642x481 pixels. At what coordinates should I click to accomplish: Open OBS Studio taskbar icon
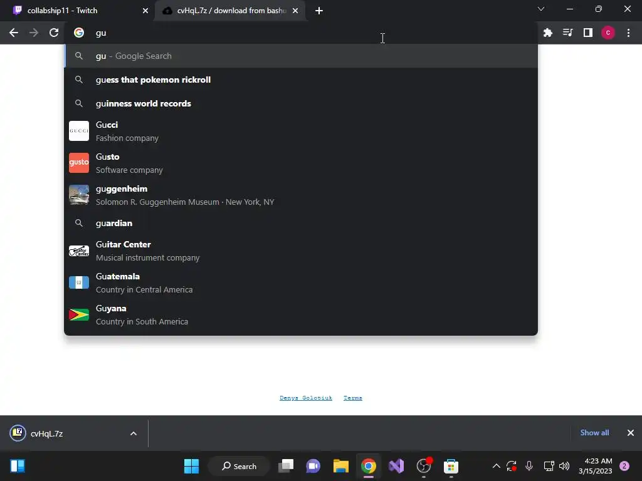pos(424,466)
